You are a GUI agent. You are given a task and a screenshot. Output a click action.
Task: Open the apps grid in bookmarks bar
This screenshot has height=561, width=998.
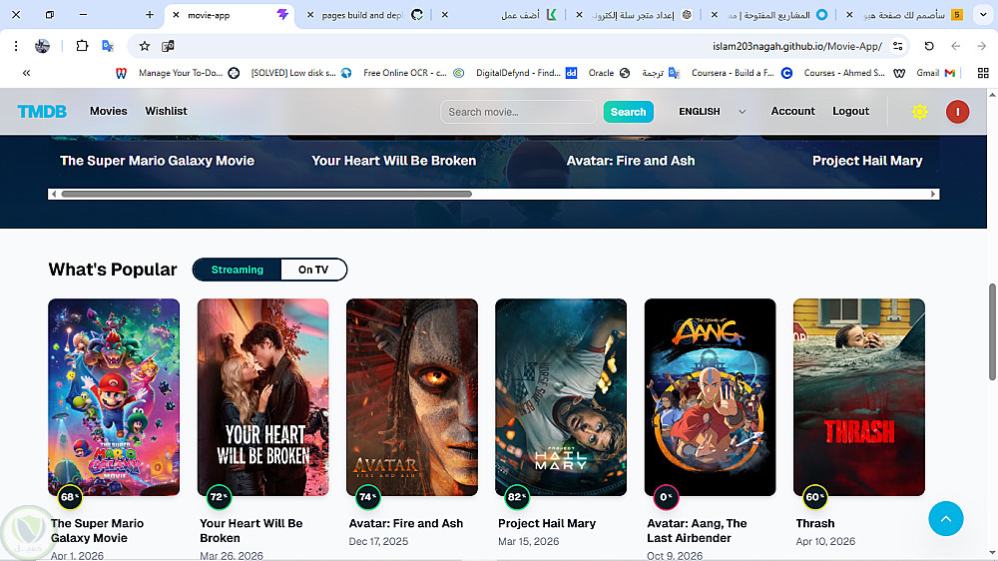click(x=983, y=73)
